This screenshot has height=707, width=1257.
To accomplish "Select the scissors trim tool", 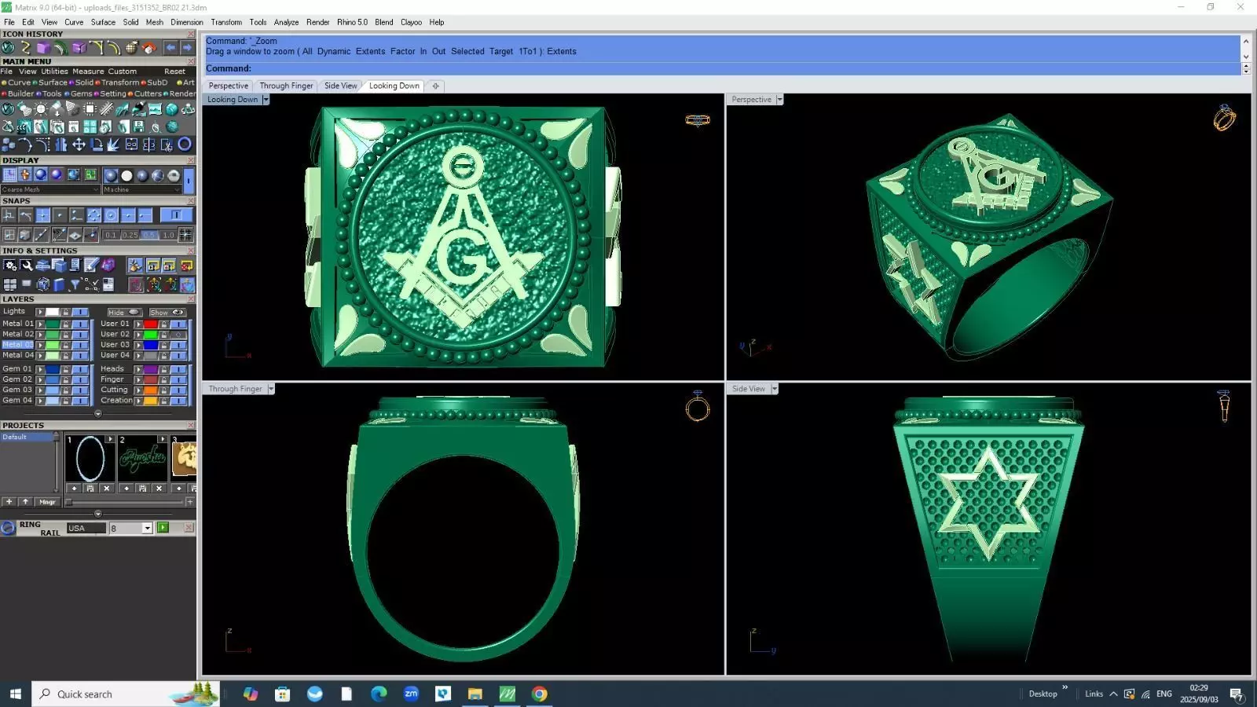I will click(x=167, y=145).
